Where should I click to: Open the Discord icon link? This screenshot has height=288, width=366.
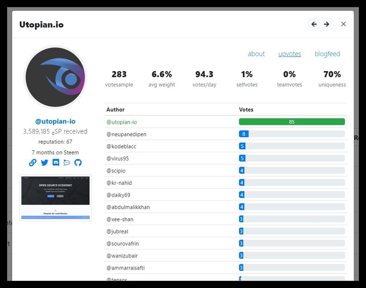coord(56,162)
